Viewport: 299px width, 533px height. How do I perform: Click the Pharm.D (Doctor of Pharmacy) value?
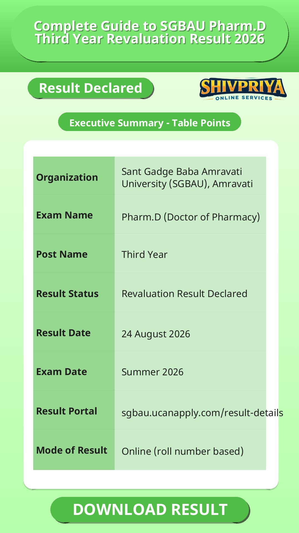[x=191, y=217]
